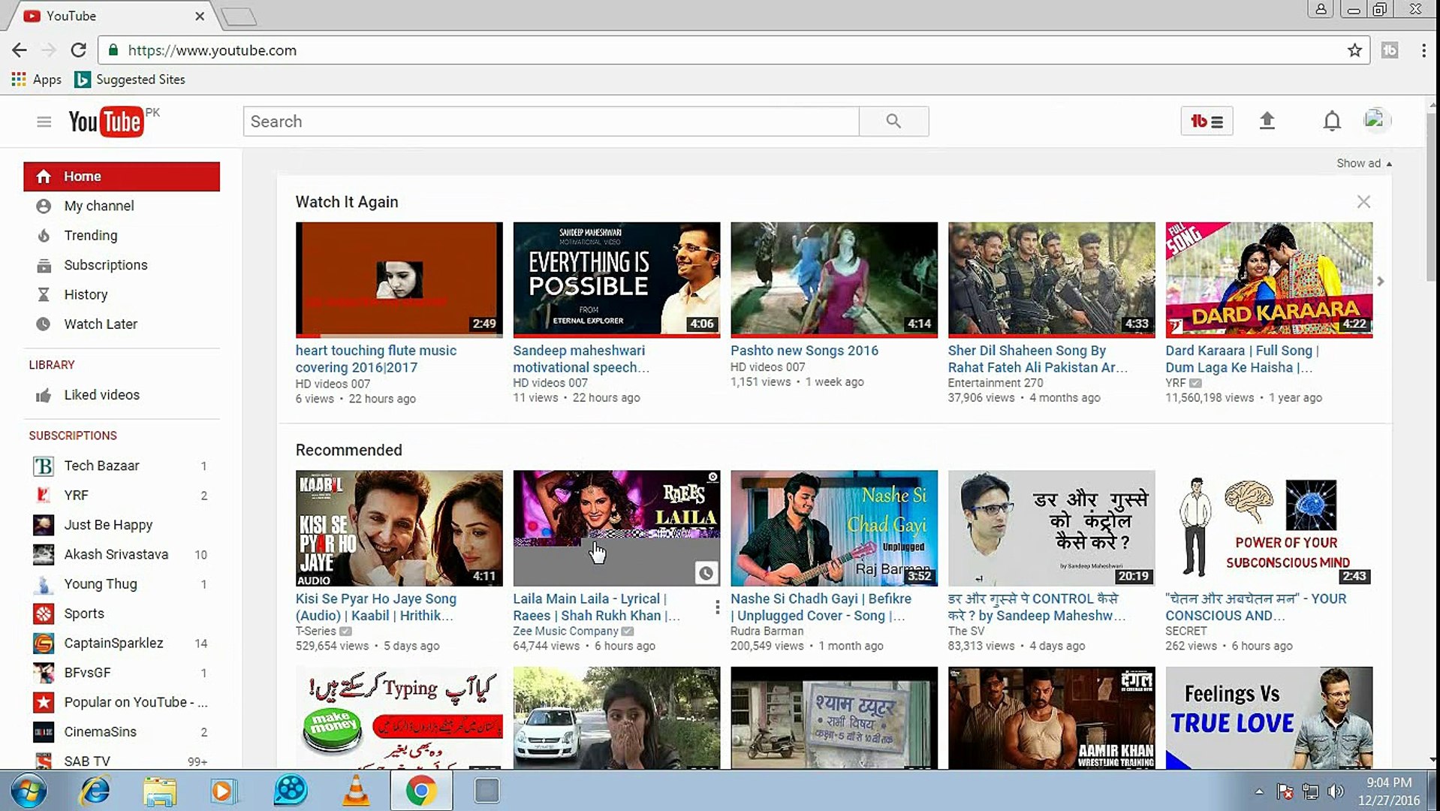Launch VLC from the Windows taskbar

(355, 791)
